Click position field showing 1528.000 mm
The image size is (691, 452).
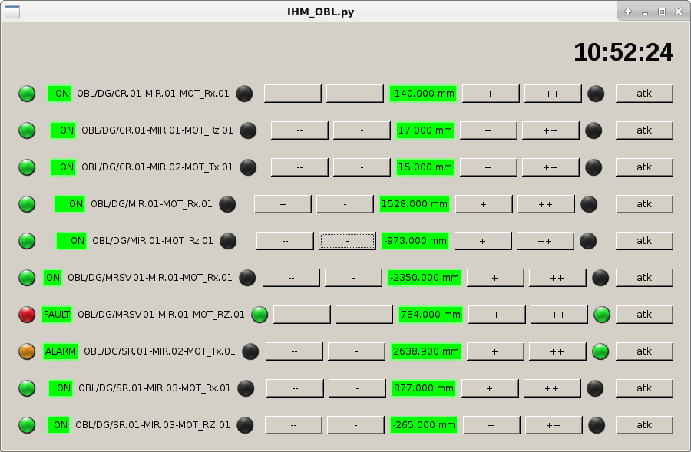coord(415,204)
